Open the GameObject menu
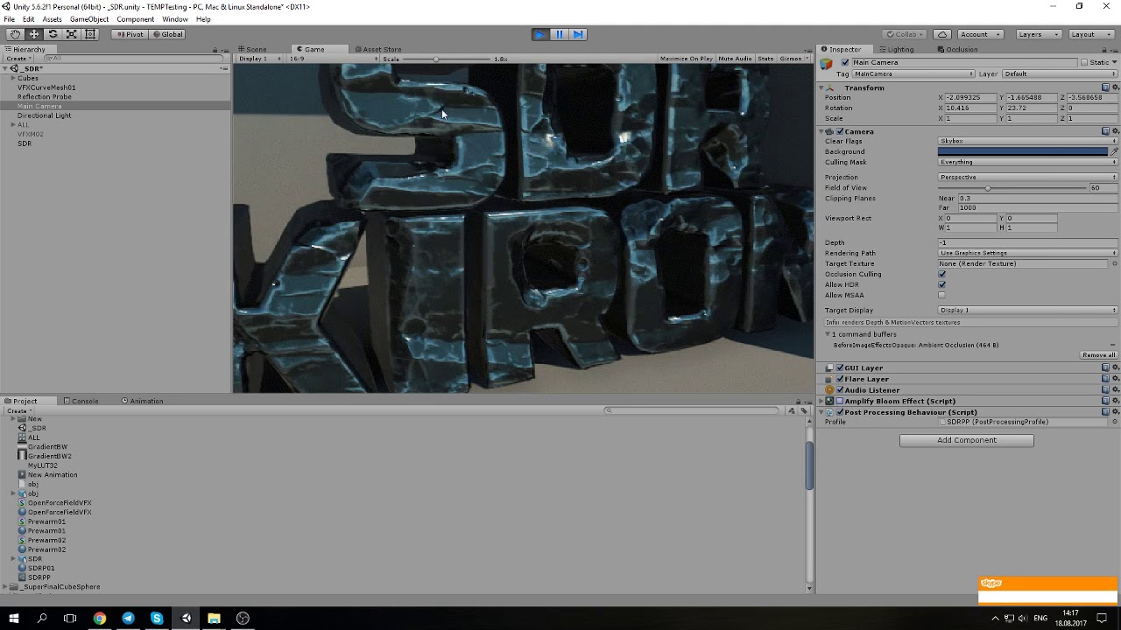This screenshot has height=630, width=1121. pyautogui.click(x=89, y=18)
